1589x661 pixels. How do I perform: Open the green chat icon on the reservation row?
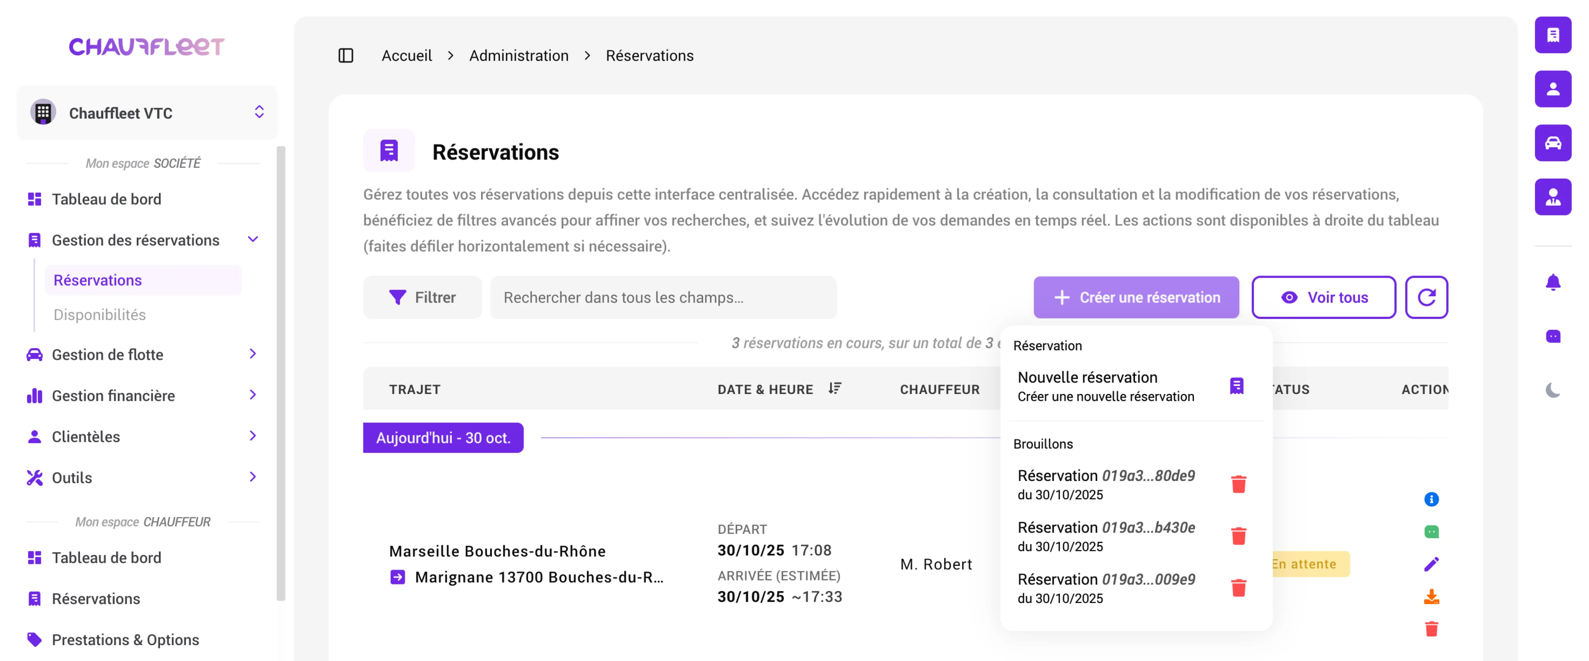1432,531
